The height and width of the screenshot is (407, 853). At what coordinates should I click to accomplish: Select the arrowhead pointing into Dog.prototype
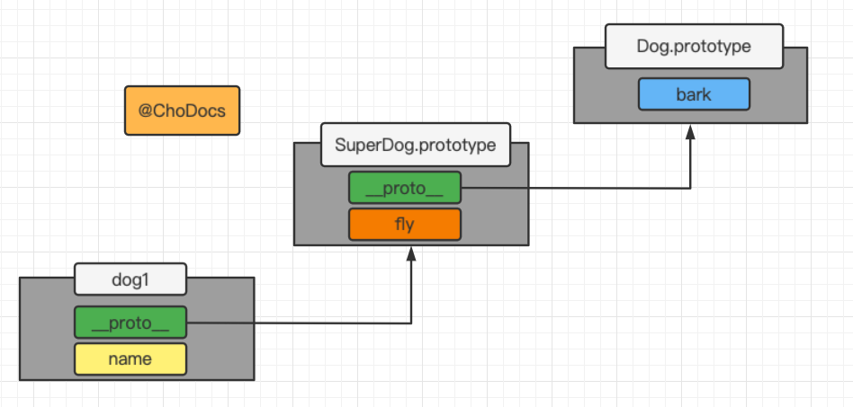[691, 130]
